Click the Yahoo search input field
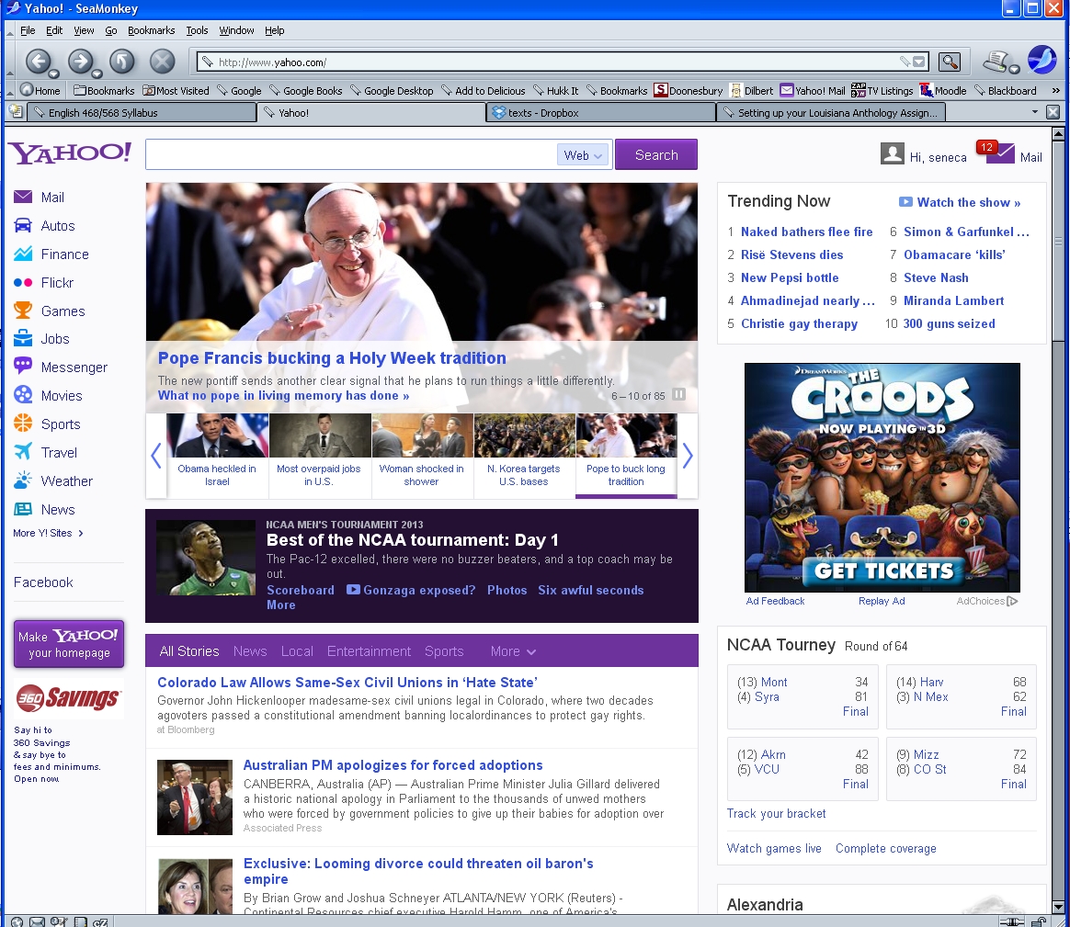 (351, 155)
